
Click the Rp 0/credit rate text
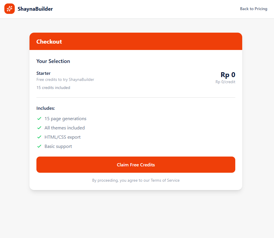[x=225, y=82]
